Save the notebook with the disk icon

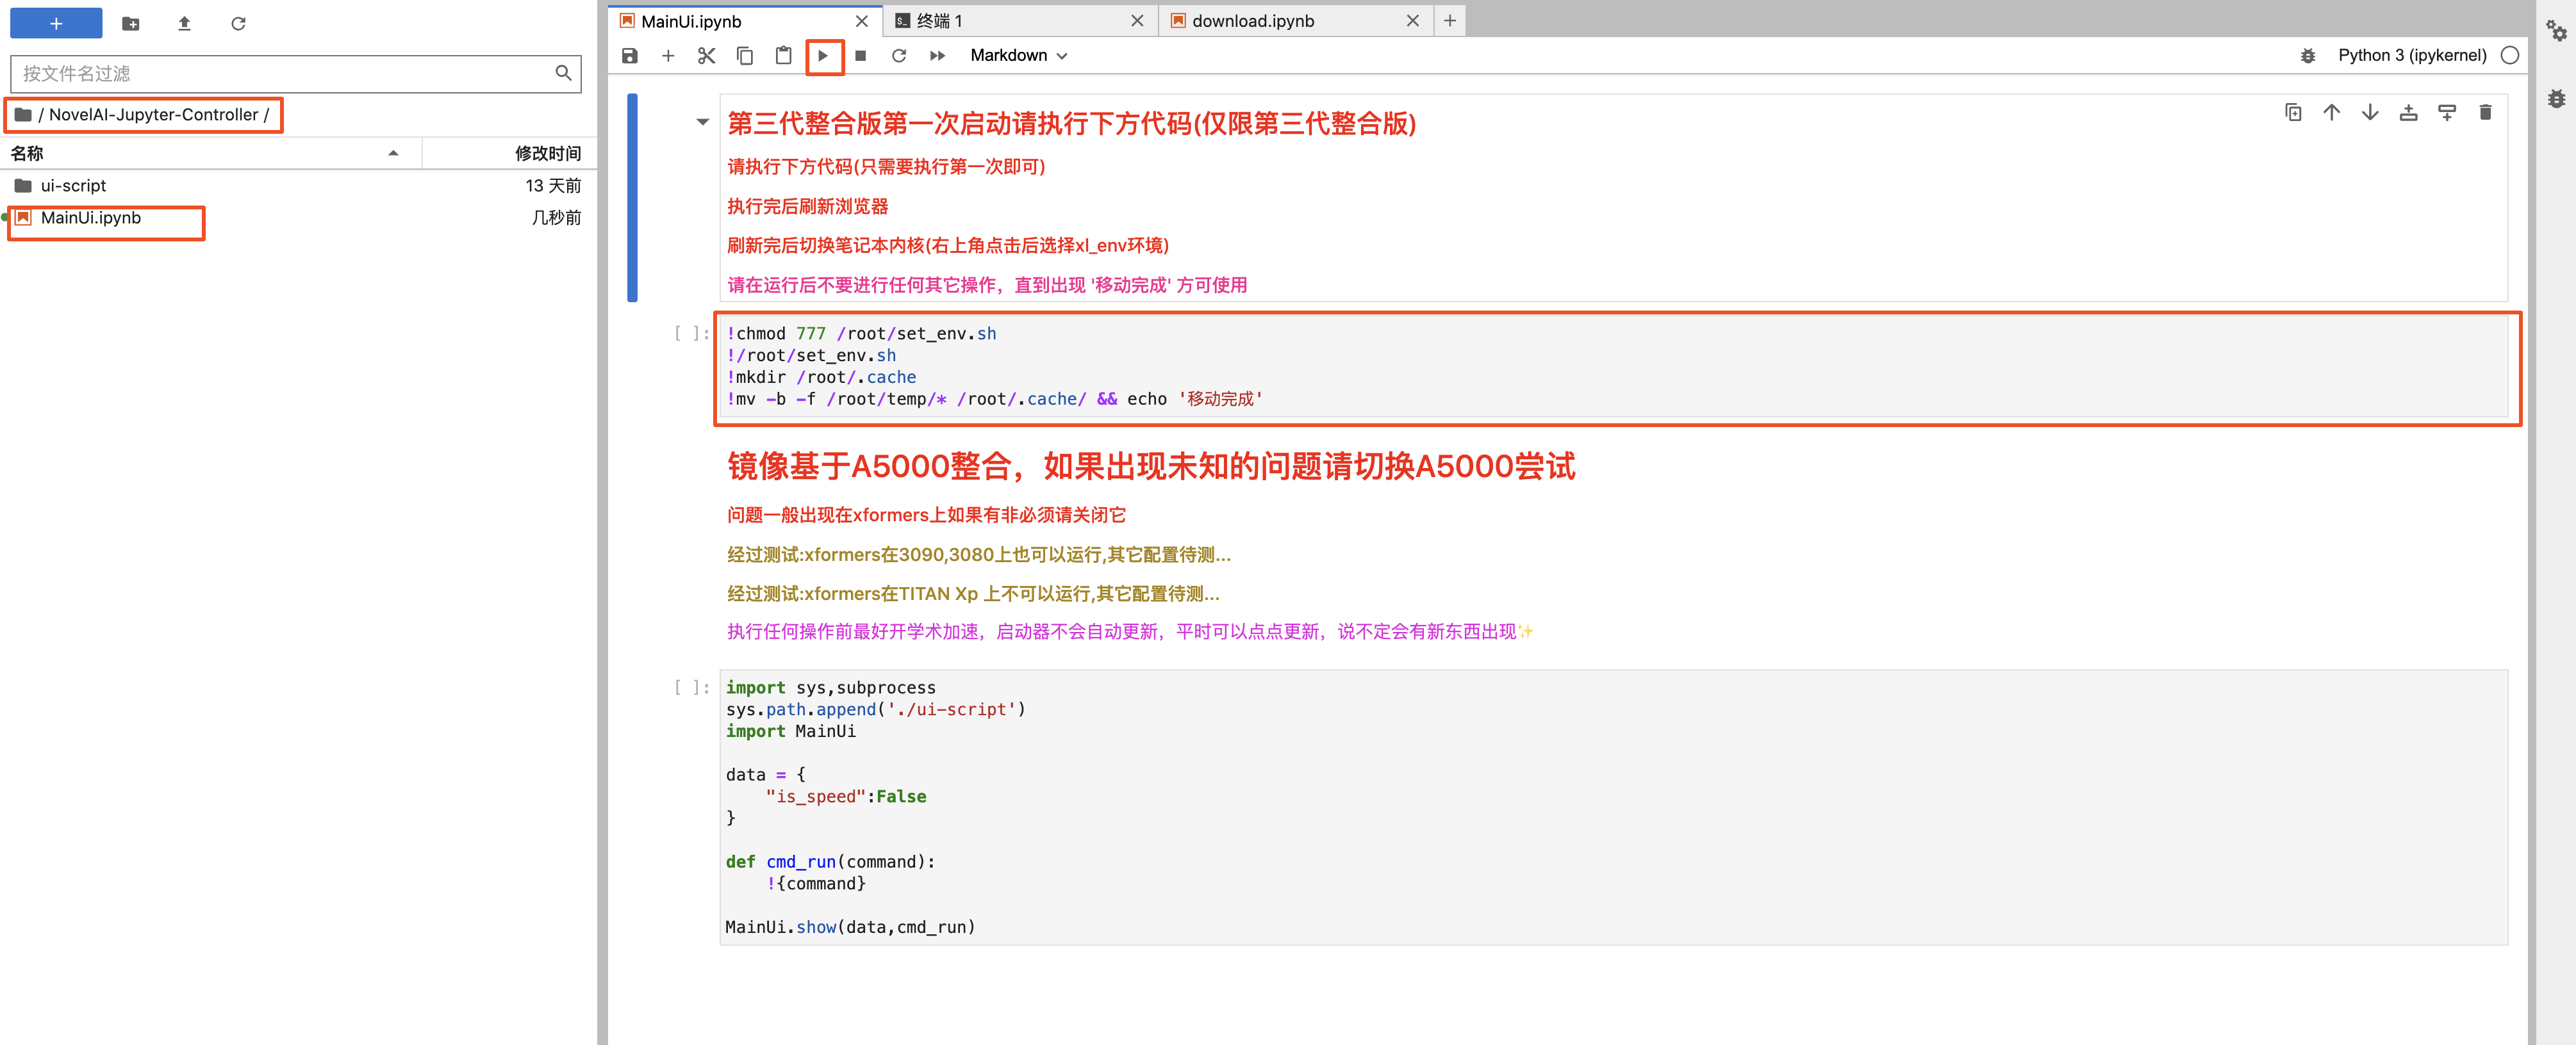629,56
